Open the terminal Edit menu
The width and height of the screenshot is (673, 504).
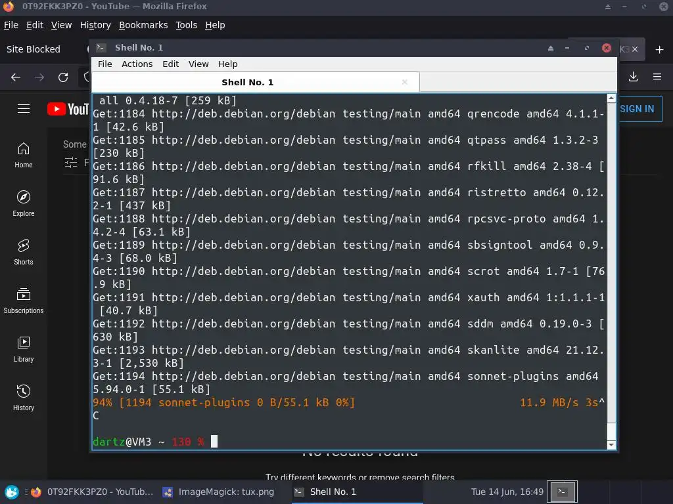point(170,64)
